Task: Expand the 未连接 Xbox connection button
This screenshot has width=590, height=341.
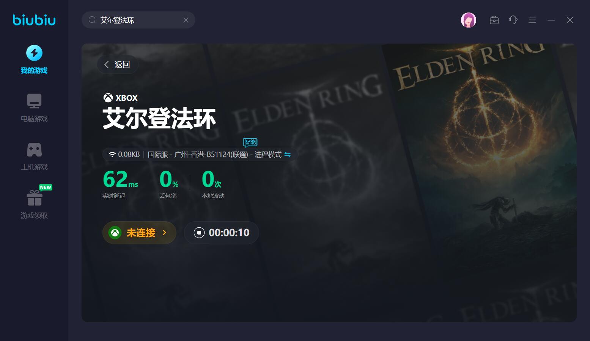Action: (x=139, y=233)
